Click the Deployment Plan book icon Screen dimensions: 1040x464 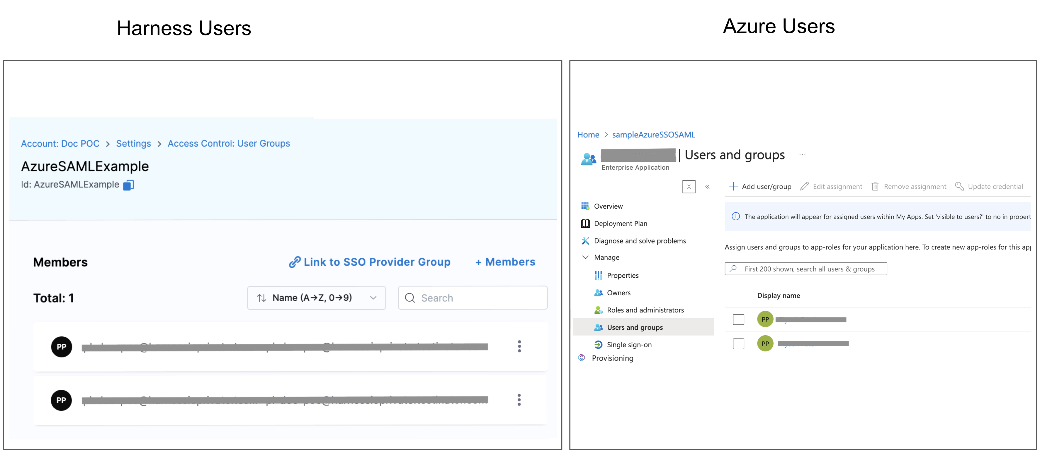585,224
